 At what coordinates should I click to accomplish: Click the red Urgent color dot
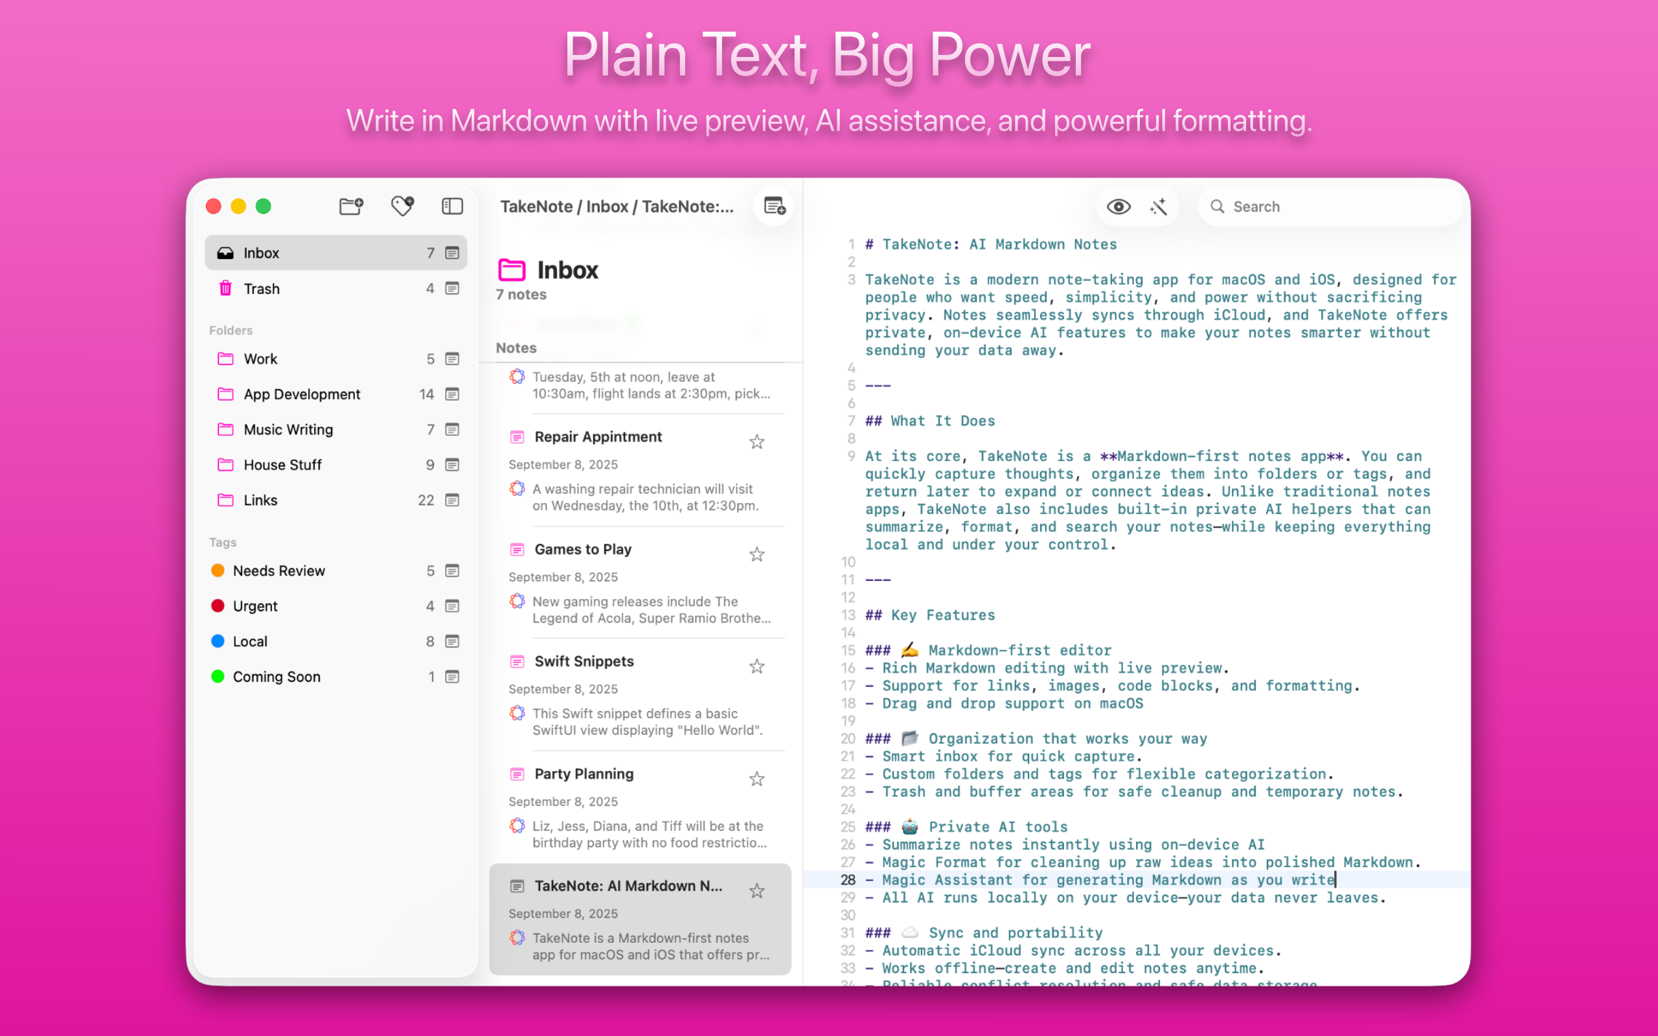pyautogui.click(x=218, y=605)
